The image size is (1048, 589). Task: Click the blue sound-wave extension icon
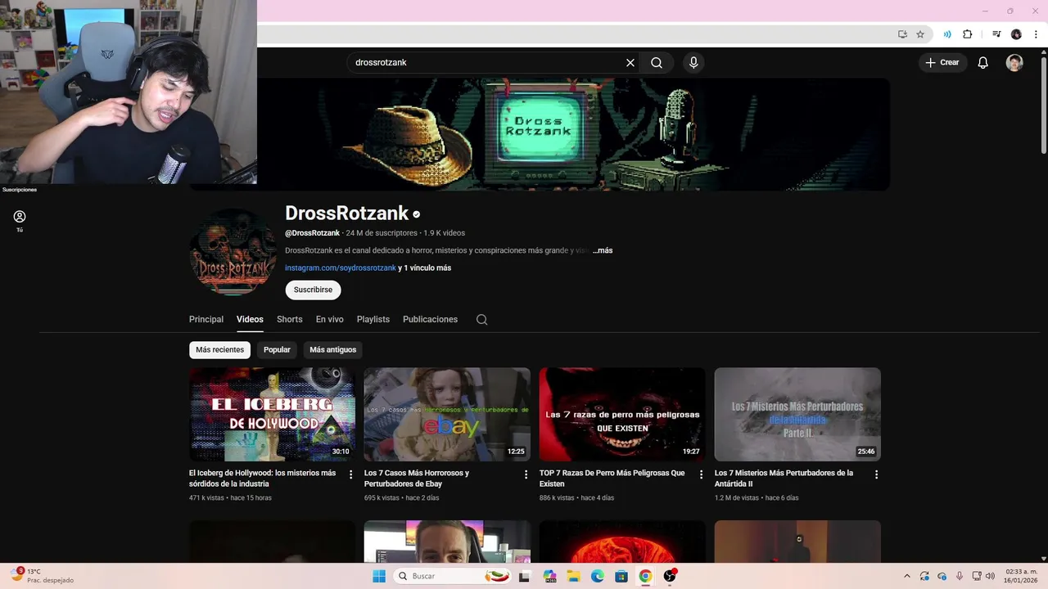coord(947,34)
